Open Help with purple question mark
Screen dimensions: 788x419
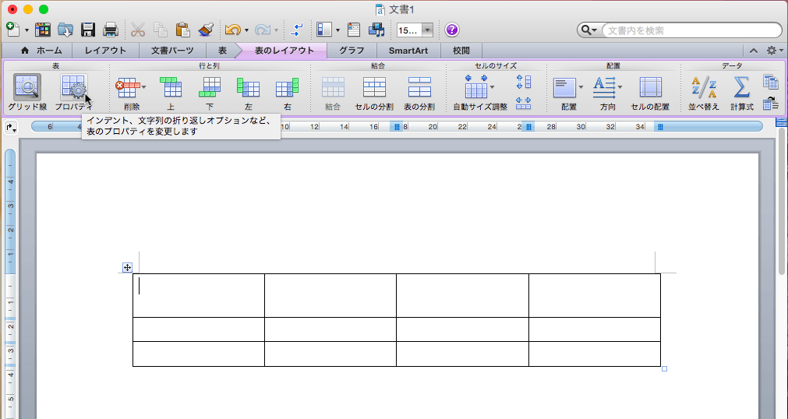pos(452,30)
